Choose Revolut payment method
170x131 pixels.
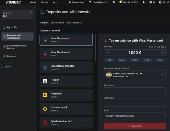coord(66,81)
